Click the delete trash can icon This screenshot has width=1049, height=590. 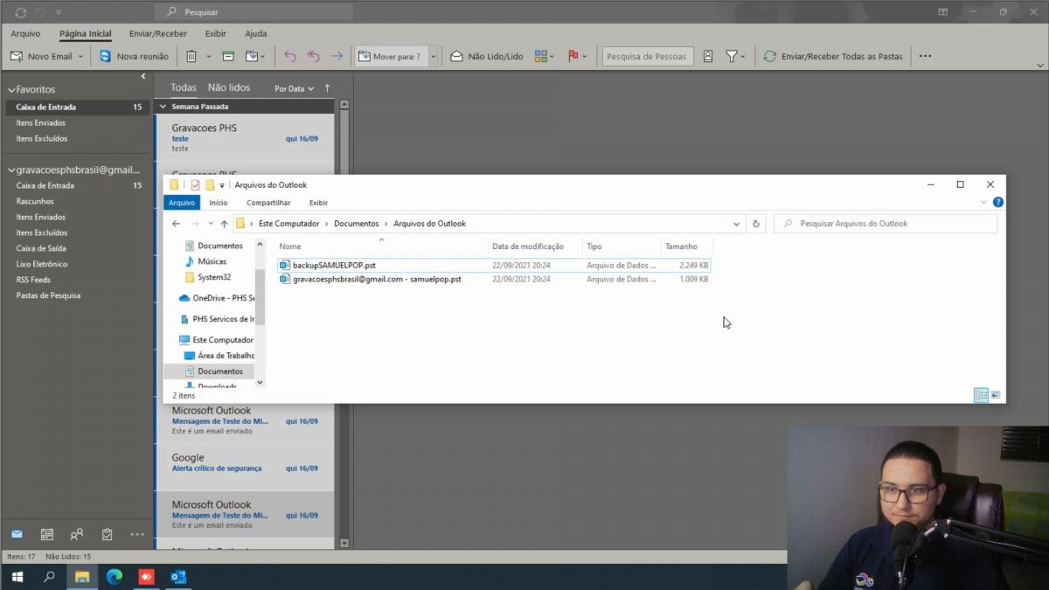click(x=191, y=56)
